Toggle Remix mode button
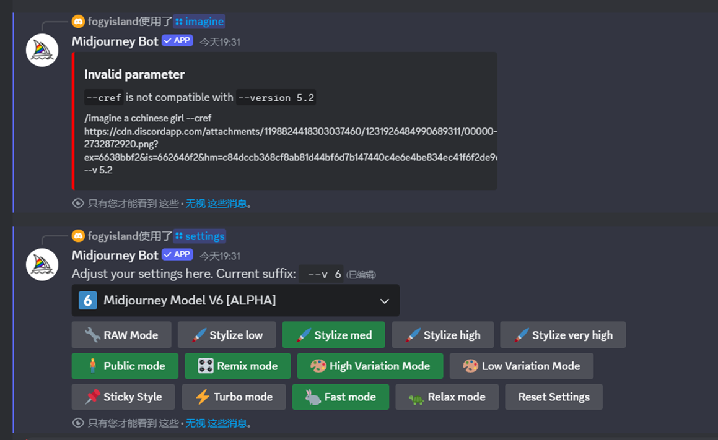The image size is (718, 440). click(238, 366)
